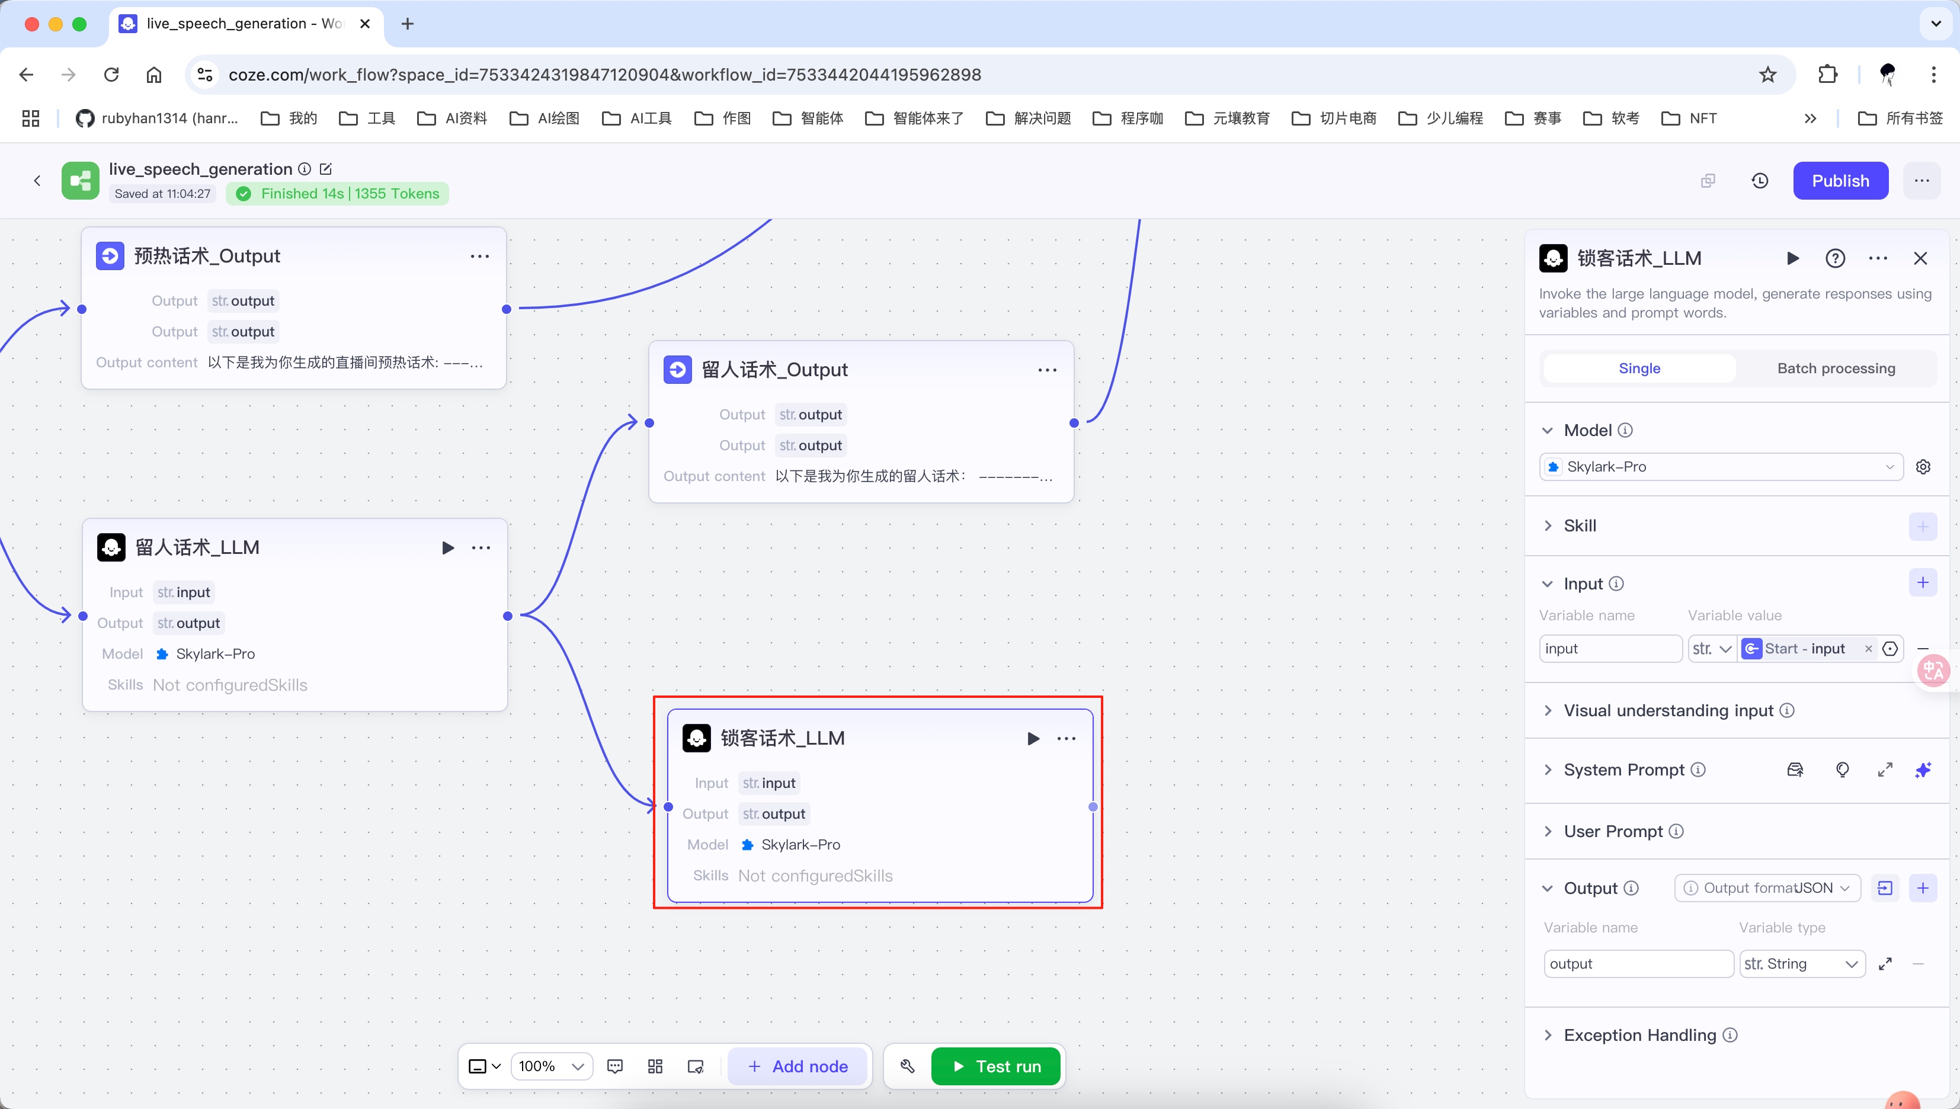The width and height of the screenshot is (1960, 1109).
Task: Switch to Batch processing mode
Action: coord(1836,368)
